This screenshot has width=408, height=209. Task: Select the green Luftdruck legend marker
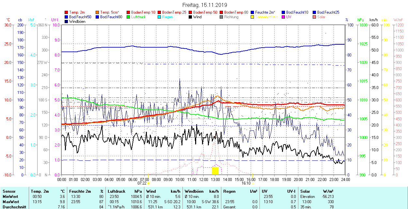tap(129, 17)
